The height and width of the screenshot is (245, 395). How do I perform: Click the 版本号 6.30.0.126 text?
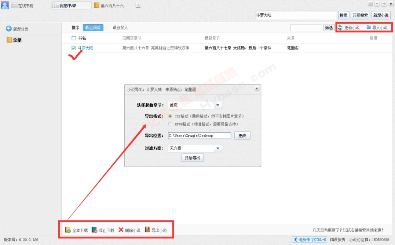(x=21, y=240)
